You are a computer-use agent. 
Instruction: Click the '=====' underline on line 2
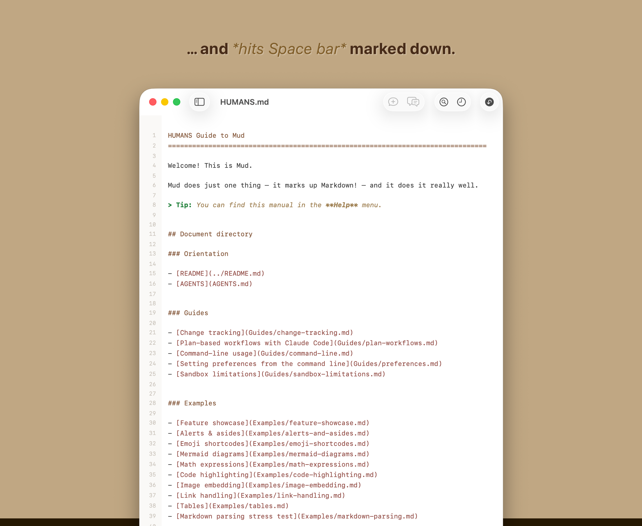[x=327, y=146]
